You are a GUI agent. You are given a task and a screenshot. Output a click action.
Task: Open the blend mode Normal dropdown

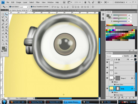tap(115, 56)
